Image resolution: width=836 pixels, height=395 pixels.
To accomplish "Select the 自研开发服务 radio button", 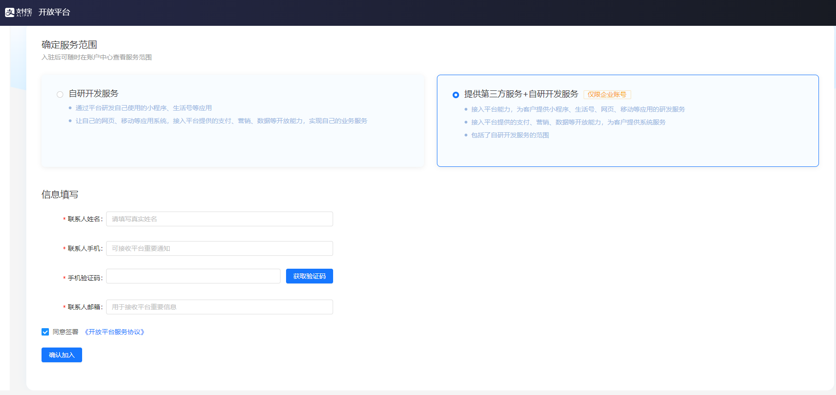I will point(60,94).
